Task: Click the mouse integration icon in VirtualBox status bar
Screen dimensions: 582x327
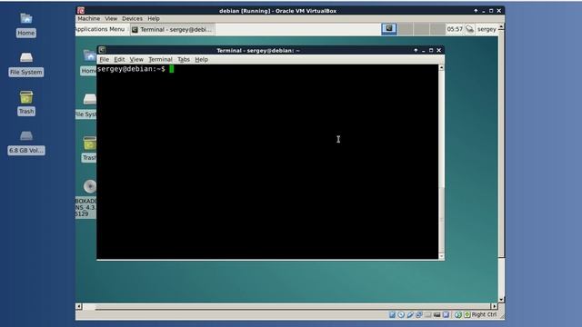Action: click(458, 315)
